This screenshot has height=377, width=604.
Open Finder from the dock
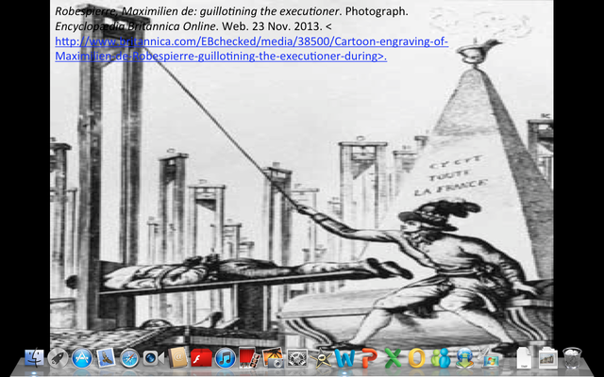click(34, 358)
